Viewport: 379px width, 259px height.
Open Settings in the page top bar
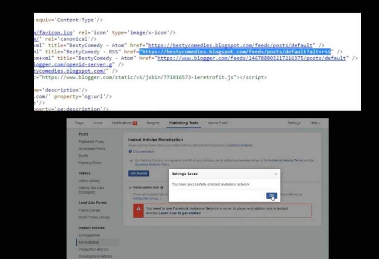pos(294,123)
